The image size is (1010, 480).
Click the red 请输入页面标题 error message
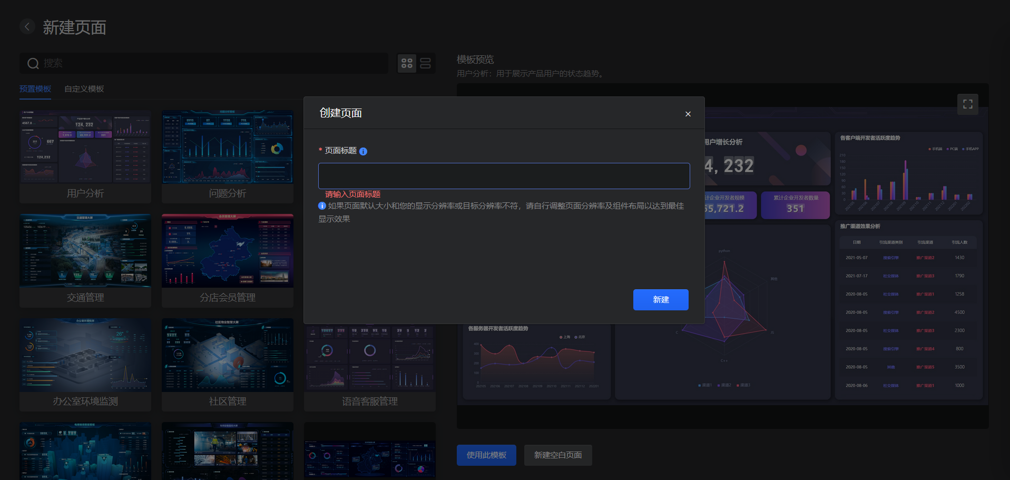click(352, 194)
